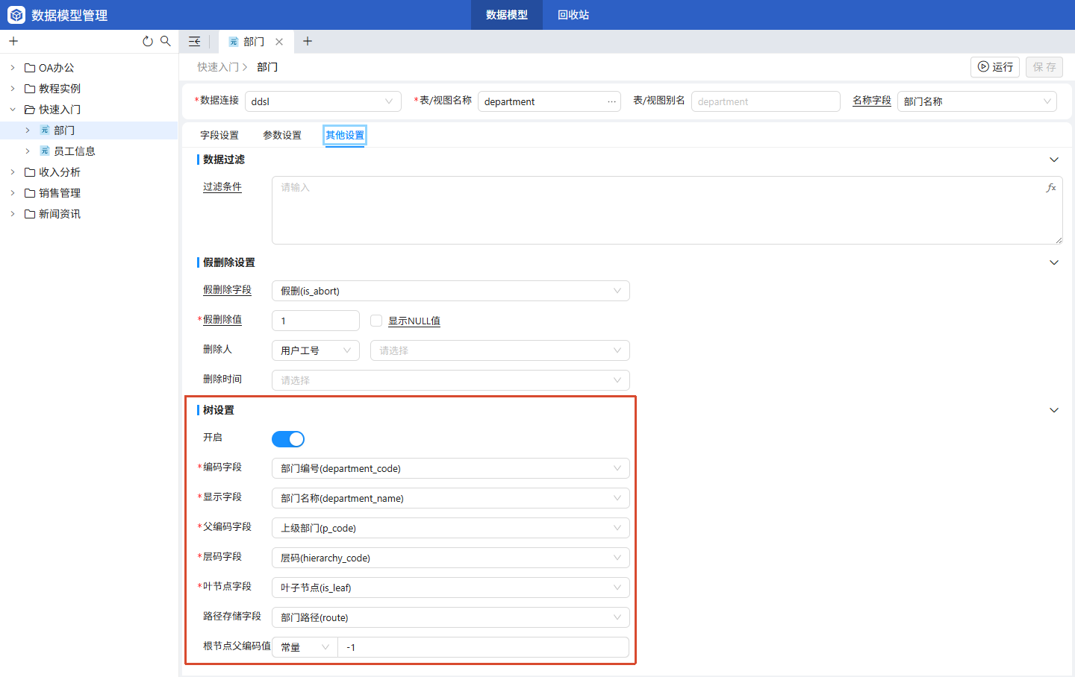Open the 回收站 top tab
Screen dimensions: 1075x677
(573, 15)
